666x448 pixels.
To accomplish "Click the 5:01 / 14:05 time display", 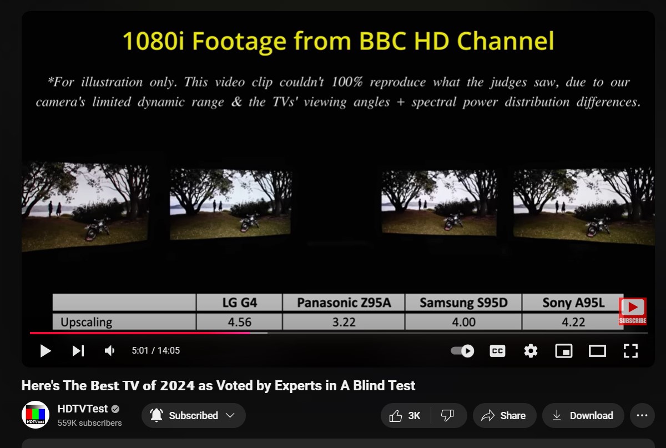I will 155,351.
